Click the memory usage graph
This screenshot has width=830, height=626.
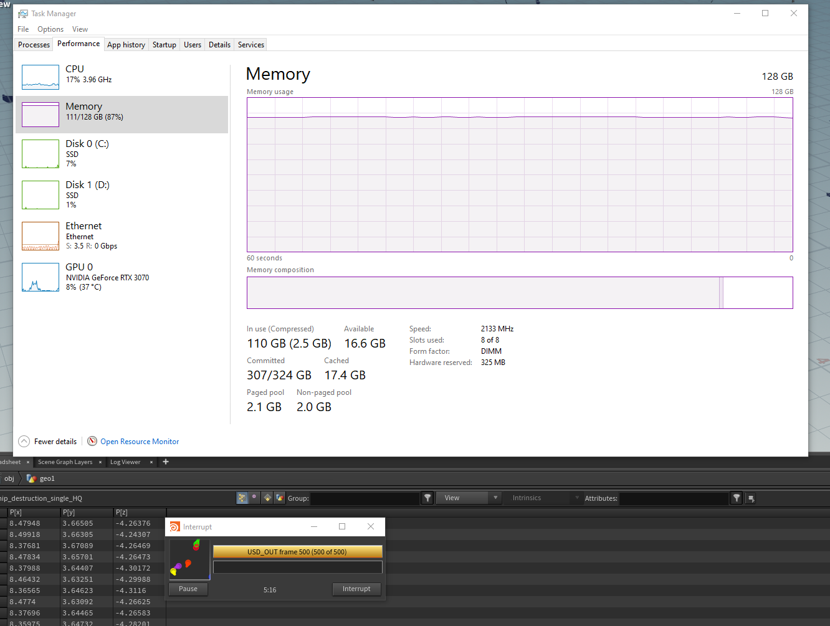tap(520, 174)
